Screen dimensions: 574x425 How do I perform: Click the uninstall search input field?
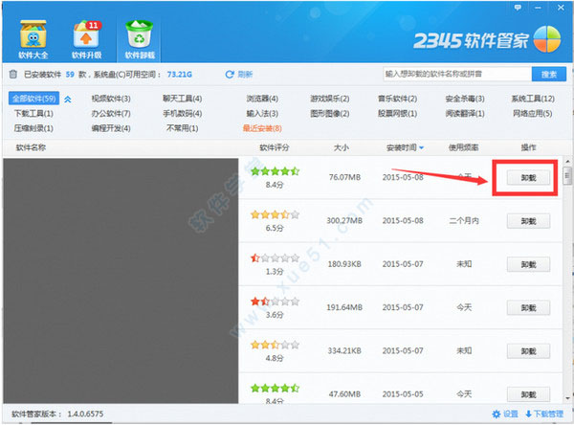pos(457,74)
